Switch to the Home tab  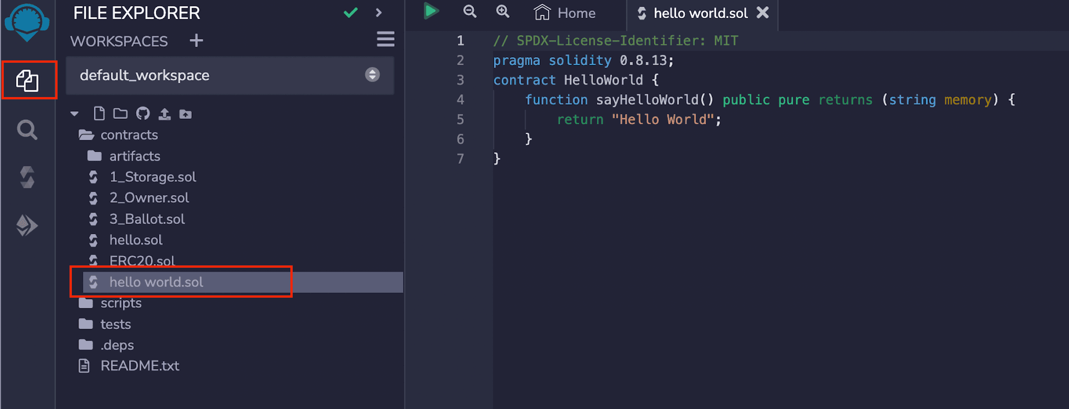click(565, 13)
